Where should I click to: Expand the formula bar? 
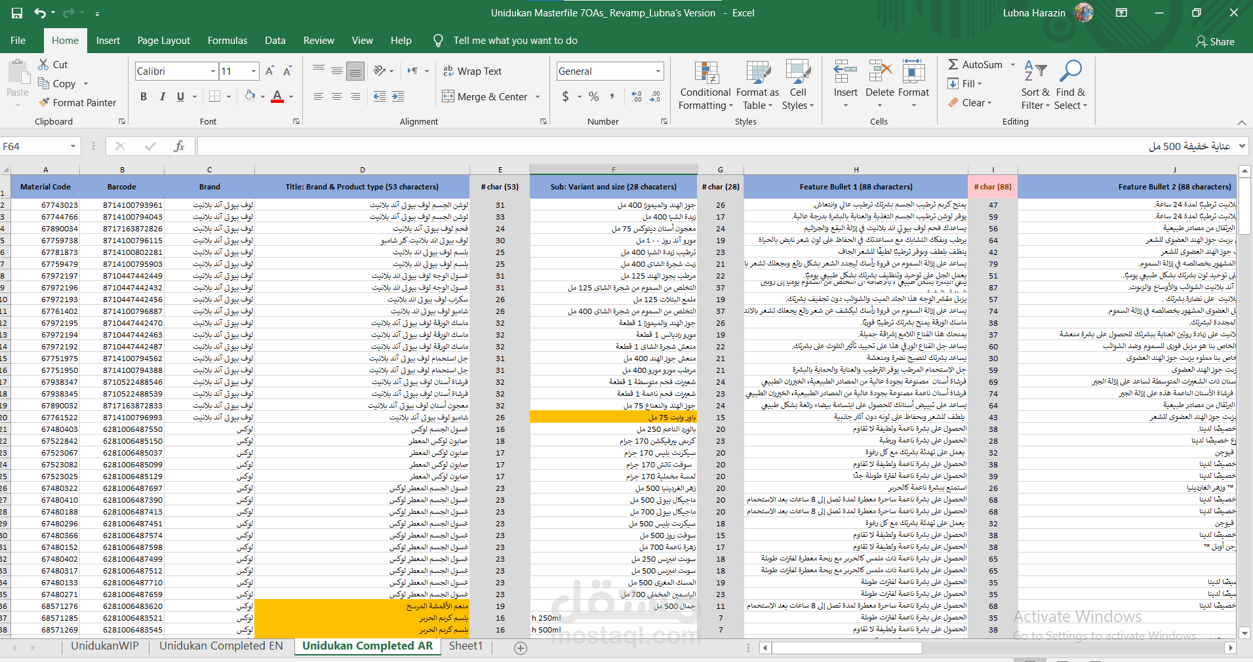[1242, 146]
